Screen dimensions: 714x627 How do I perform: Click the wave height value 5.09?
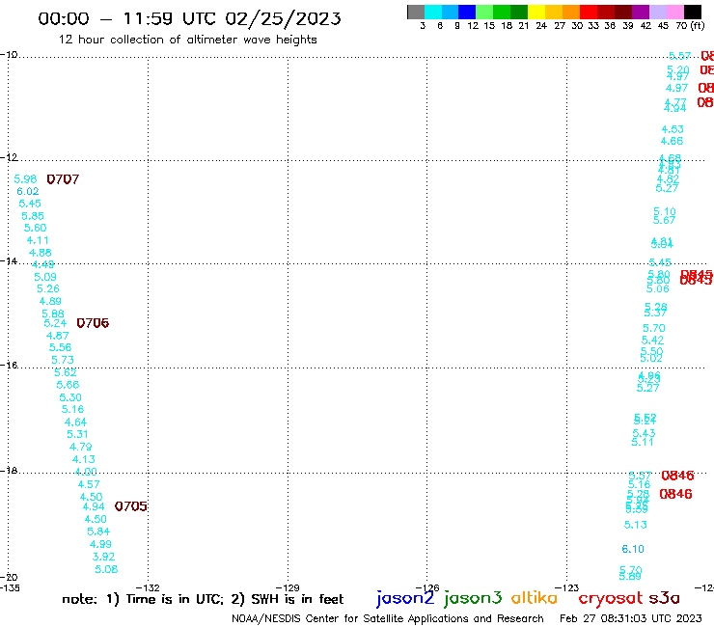click(x=45, y=277)
